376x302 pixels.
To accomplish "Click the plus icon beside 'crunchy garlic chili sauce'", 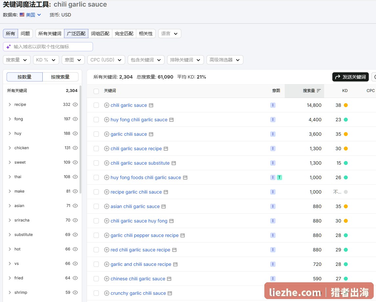I will (x=107, y=293).
